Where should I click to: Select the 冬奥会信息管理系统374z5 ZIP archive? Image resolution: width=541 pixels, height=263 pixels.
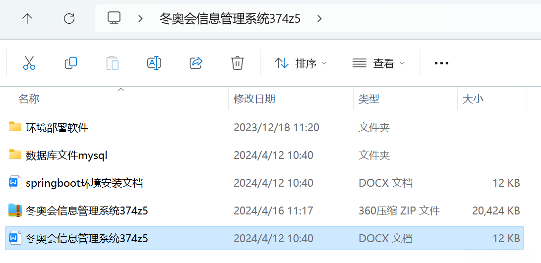coord(87,211)
